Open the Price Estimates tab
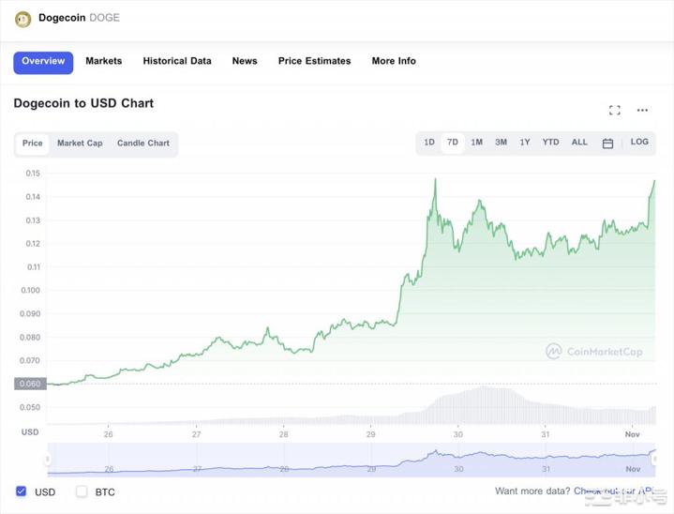 pyautogui.click(x=314, y=61)
